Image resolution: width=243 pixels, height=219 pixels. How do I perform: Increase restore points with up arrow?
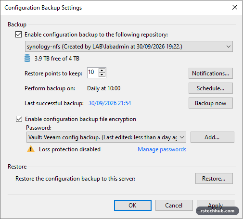[x=102, y=71]
